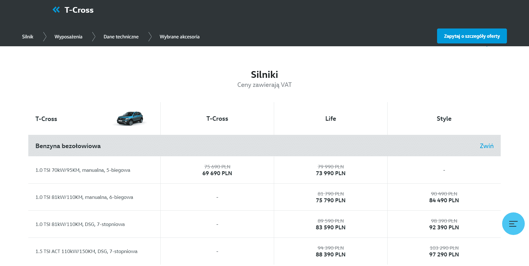Viewport: 529px width, 266px height.
Task: Select the Benzyna bezołowiowa section header
Action: coord(264,146)
